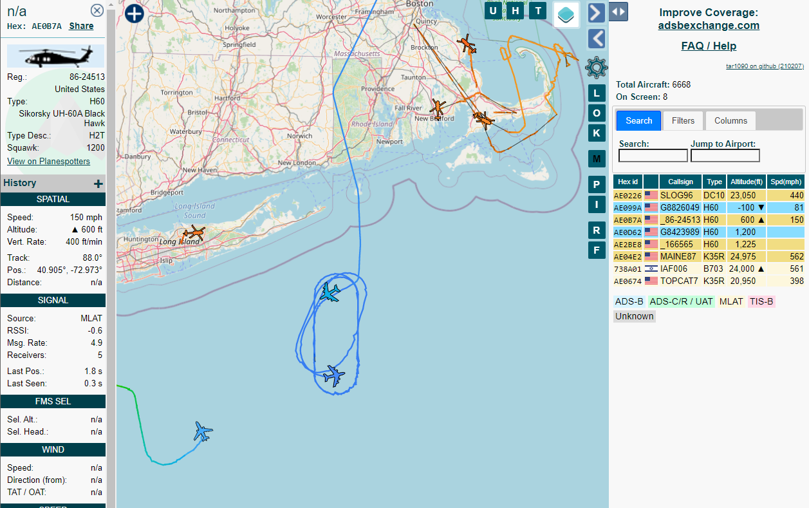Select the MAINE87 table row
This screenshot has height=508, width=809.
tap(709, 256)
